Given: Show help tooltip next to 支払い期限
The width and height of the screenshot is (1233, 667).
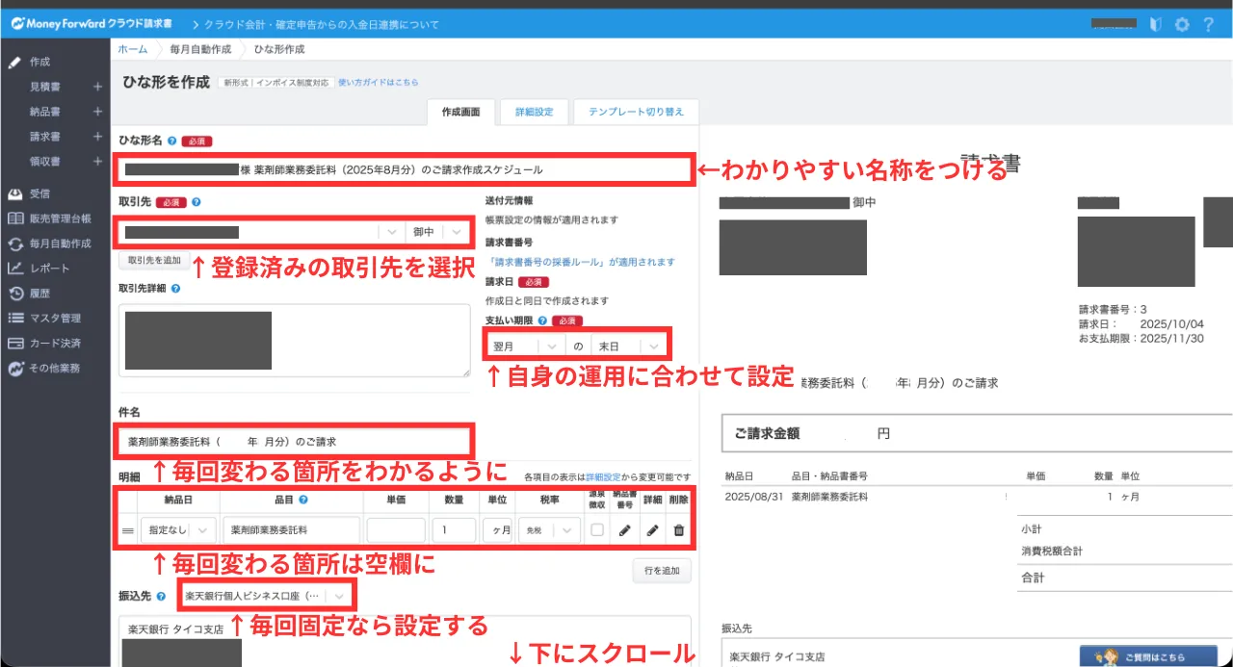Looking at the screenshot, I should [x=542, y=321].
